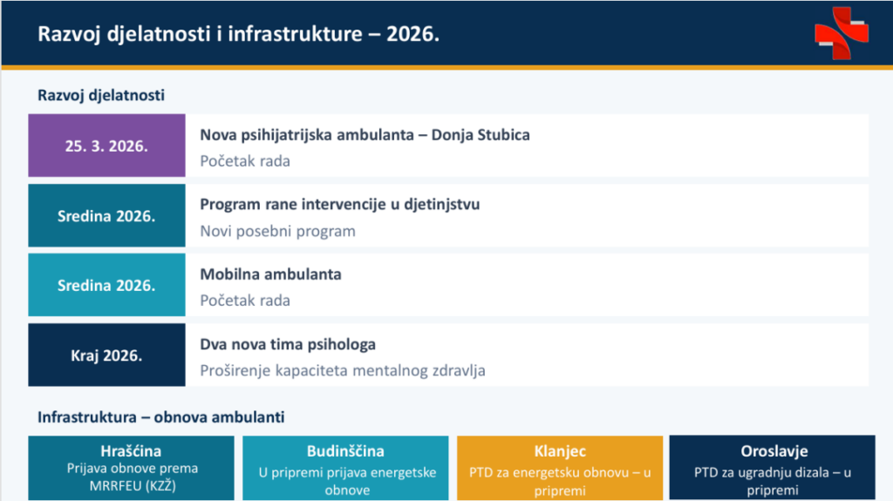
Task: Click 'Sredina 2026.' box beside Mobilna ambulanta
Action: point(106,285)
